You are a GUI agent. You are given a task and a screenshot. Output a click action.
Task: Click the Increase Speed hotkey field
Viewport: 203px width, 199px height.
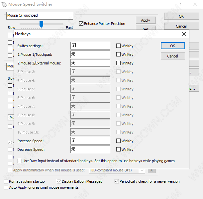[90, 141]
